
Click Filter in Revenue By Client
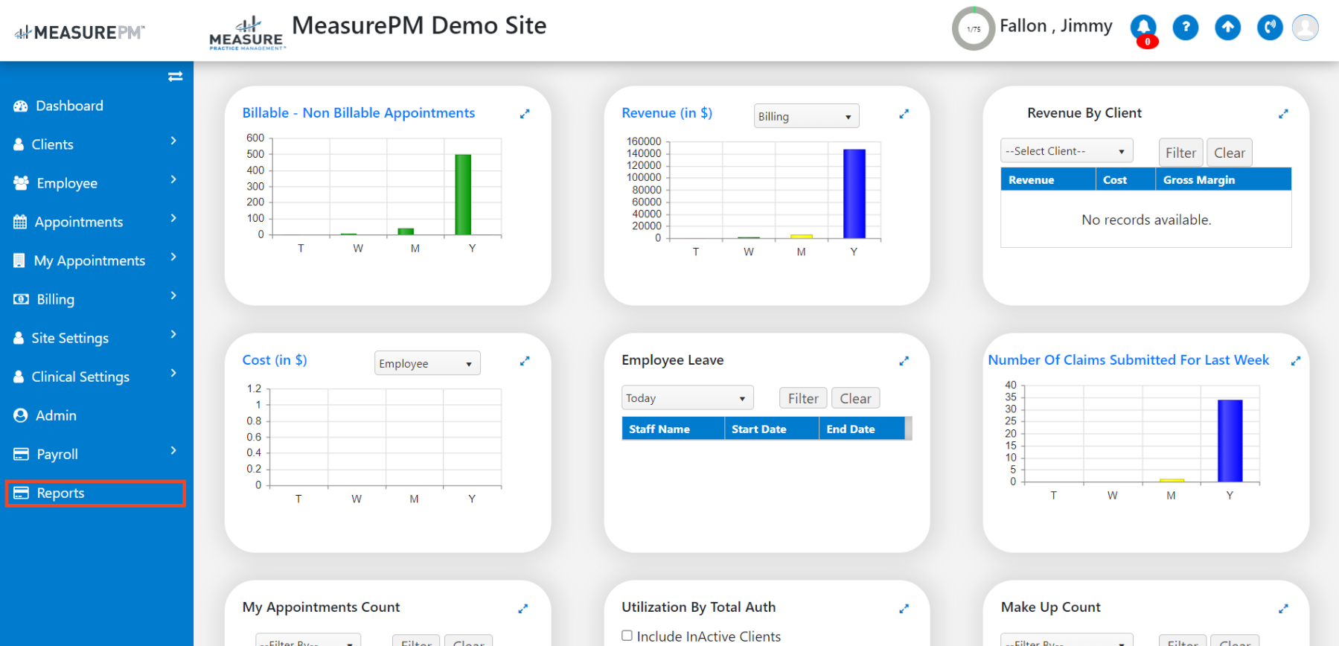(1180, 153)
